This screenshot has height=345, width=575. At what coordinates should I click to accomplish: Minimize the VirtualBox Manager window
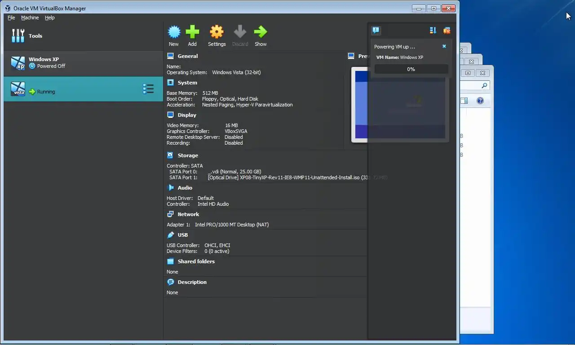pyautogui.click(x=419, y=8)
